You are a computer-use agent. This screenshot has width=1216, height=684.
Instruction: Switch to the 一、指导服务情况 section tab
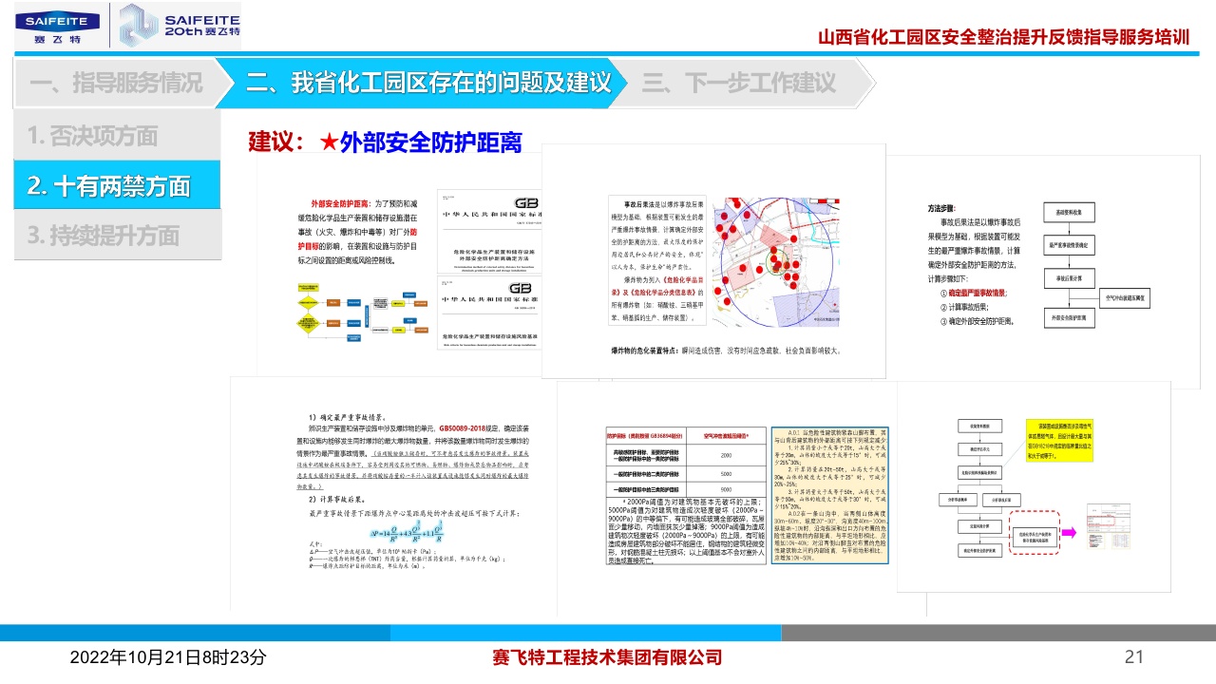coord(116,83)
